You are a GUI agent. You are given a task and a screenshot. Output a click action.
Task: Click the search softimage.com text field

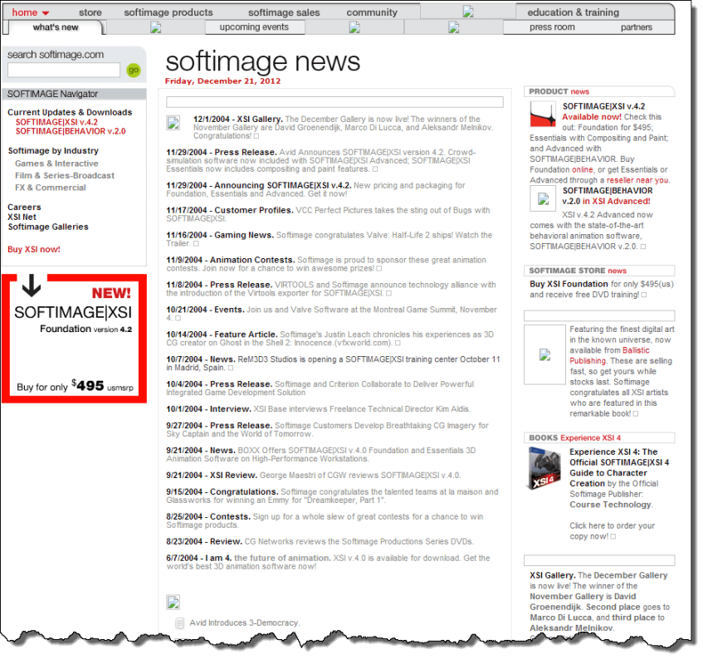(63, 71)
